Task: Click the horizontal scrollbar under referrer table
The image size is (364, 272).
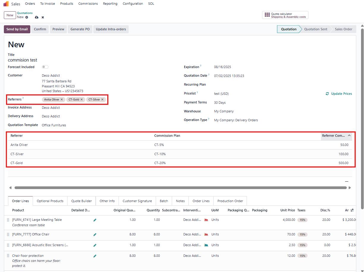Action: click(x=180, y=188)
